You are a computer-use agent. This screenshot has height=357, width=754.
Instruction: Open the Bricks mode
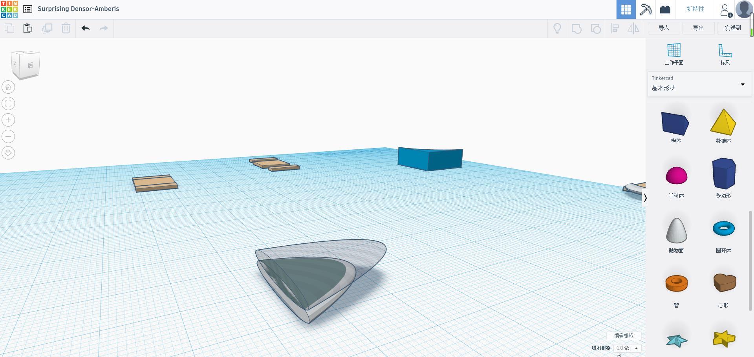(x=665, y=9)
